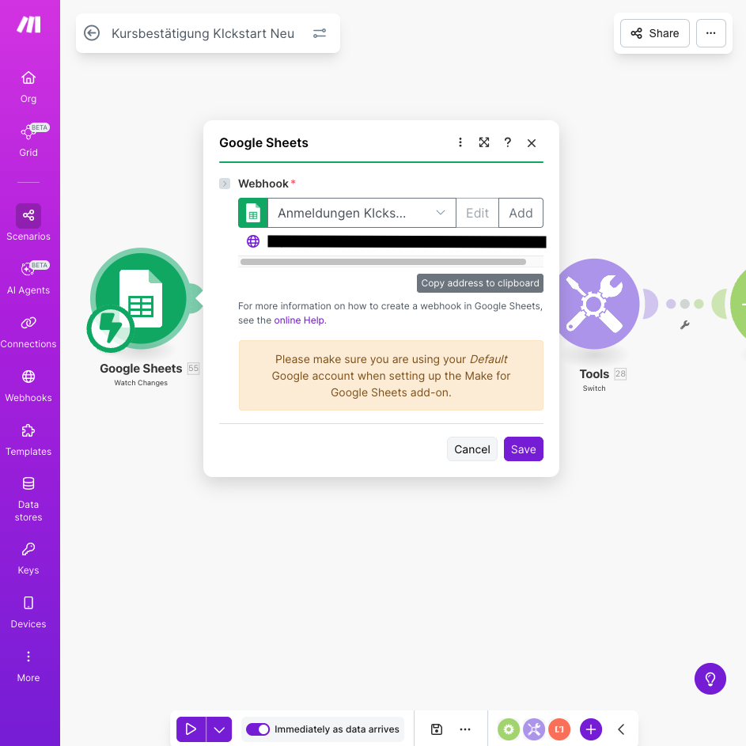Open the Anmeldungen KIcks... webhook dropdown
Viewport: 746px width, 746px height.
pyautogui.click(x=362, y=213)
